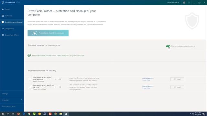This screenshot has height=116, width=207.
Task: Launch Microsoft Edge from taskbar
Action: coord(24,114)
